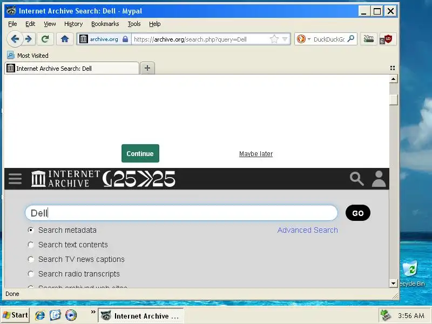Click the archive.org site identity icon
The image size is (432, 324).
tap(84, 39)
